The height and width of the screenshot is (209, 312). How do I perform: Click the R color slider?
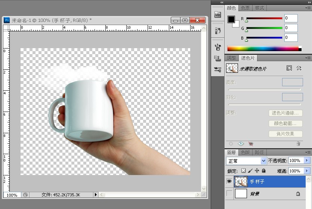(264, 18)
